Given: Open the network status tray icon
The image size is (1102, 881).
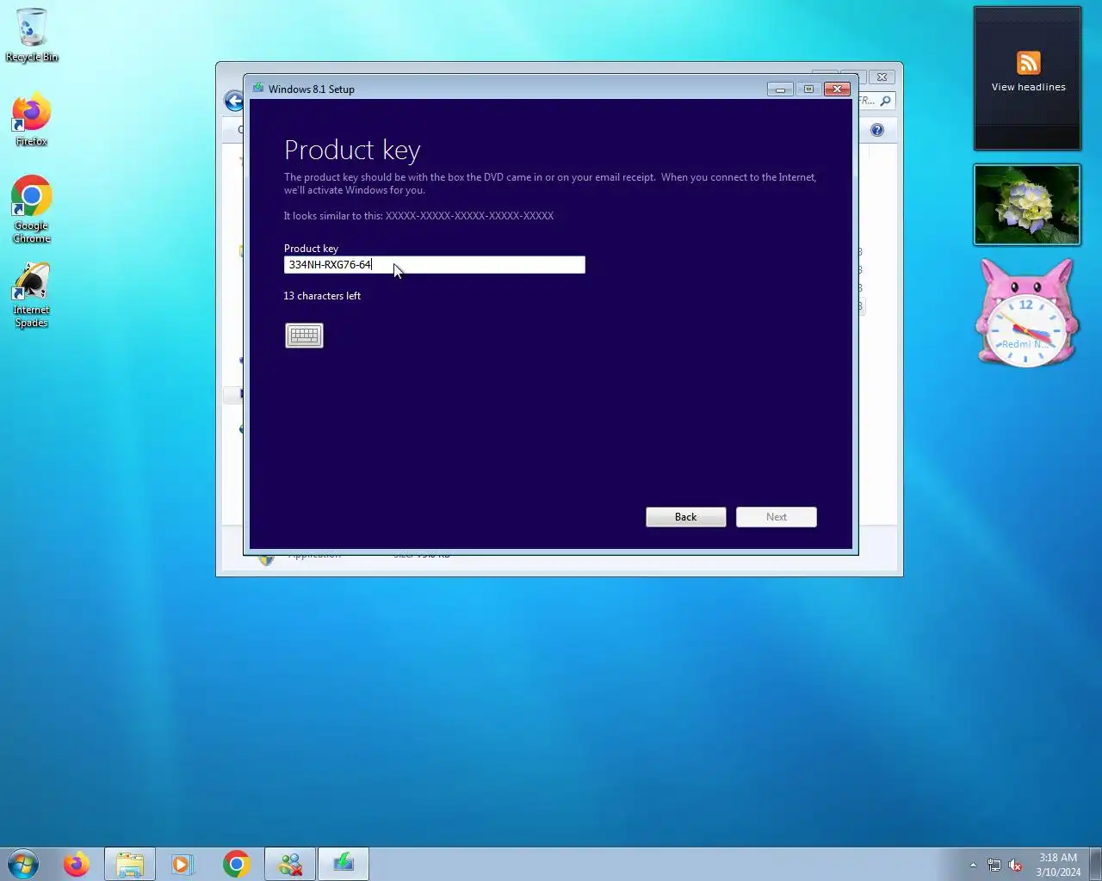Looking at the screenshot, I should (x=994, y=865).
